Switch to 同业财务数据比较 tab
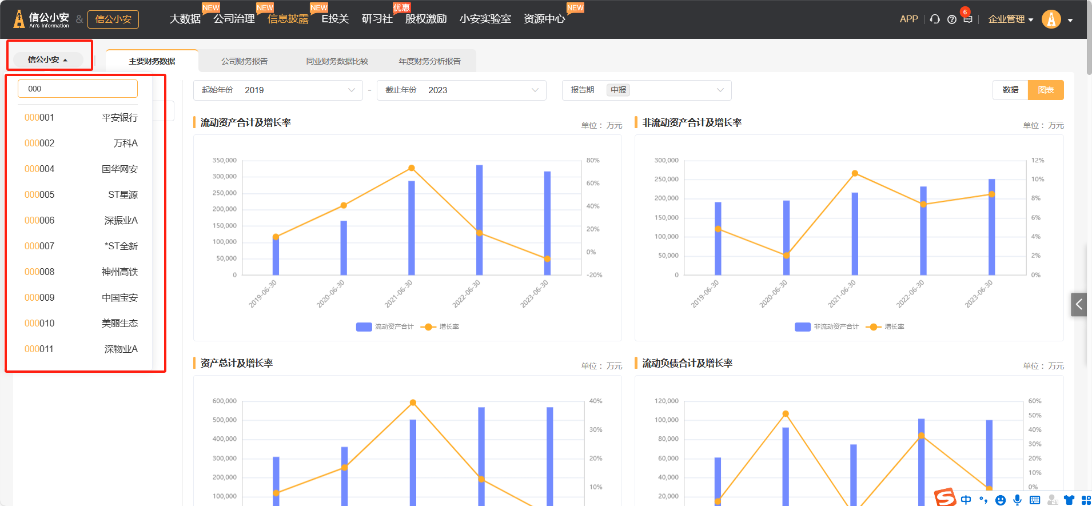Viewport: 1092px width, 506px height. tap(337, 61)
